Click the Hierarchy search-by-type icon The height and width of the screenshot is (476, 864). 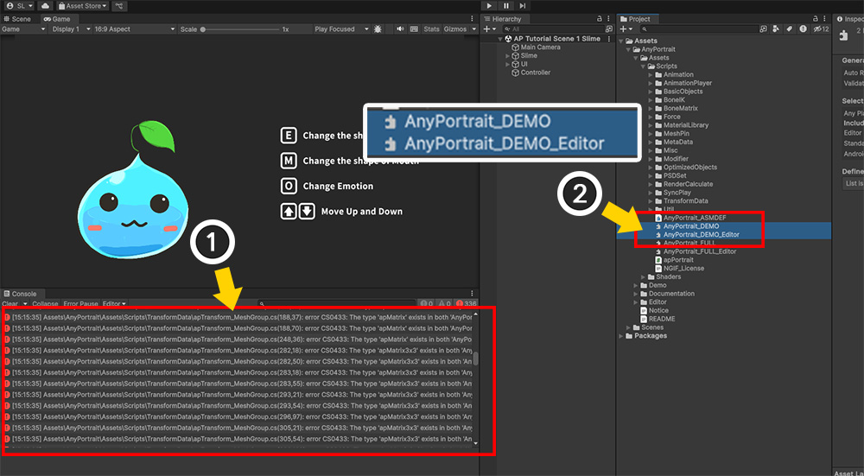tap(609, 29)
